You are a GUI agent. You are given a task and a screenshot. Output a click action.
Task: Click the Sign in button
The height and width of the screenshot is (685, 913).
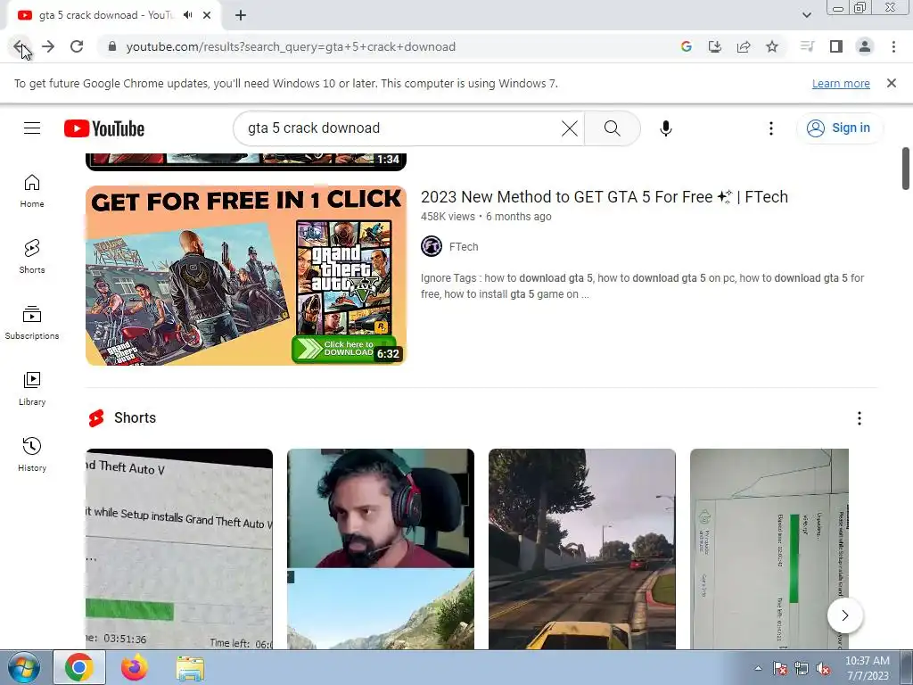pyautogui.click(x=839, y=128)
